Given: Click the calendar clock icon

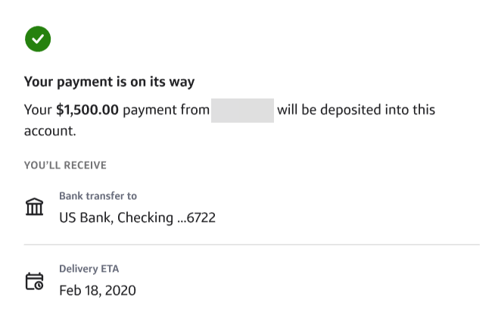Looking at the screenshot, I should coord(35,282).
